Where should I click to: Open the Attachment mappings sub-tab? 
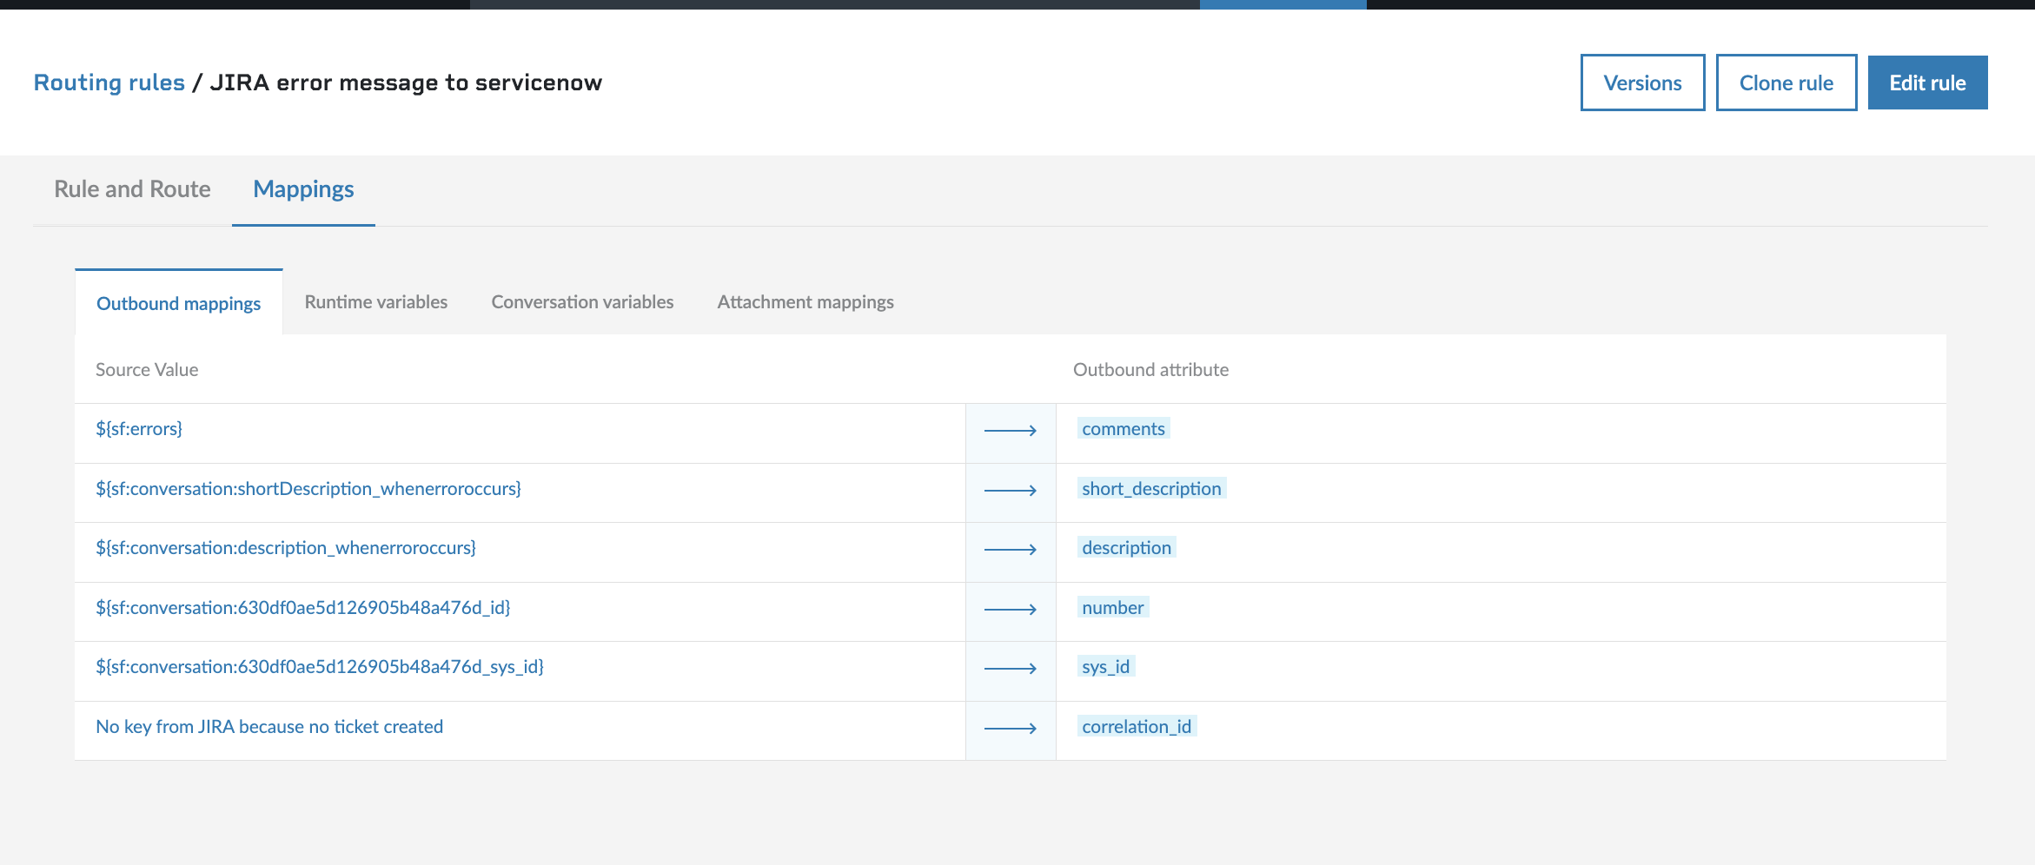(805, 302)
